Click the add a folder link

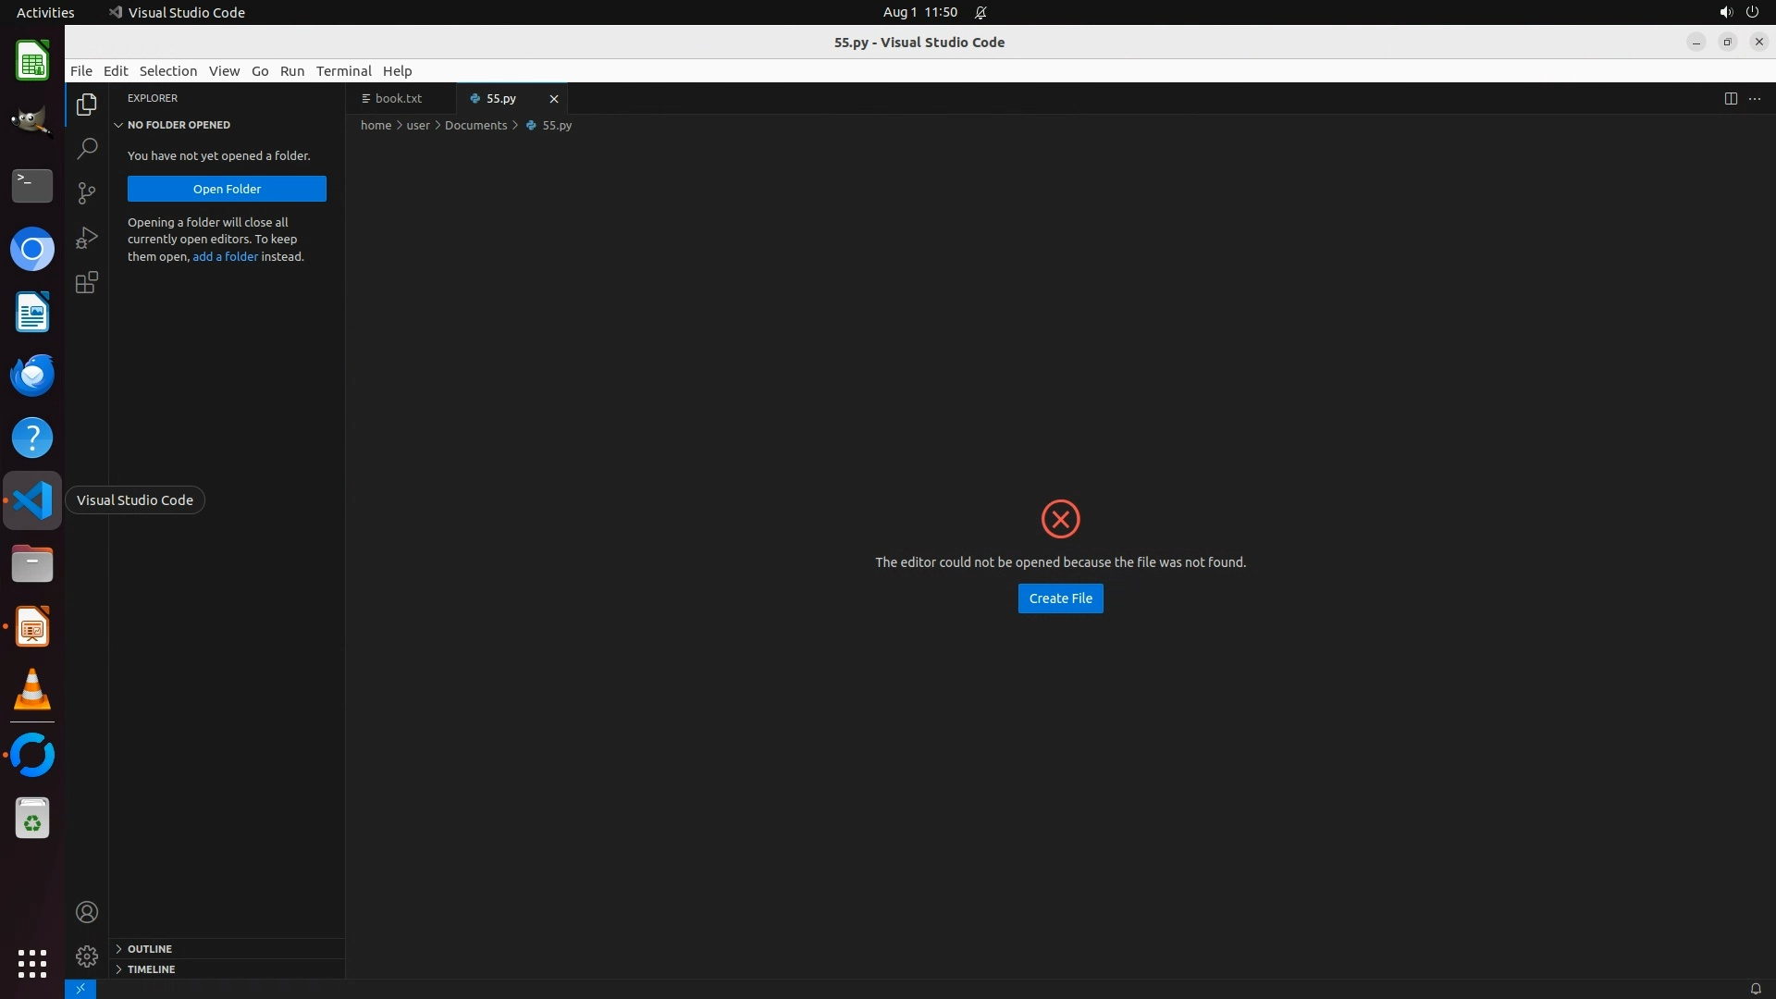pyautogui.click(x=225, y=256)
